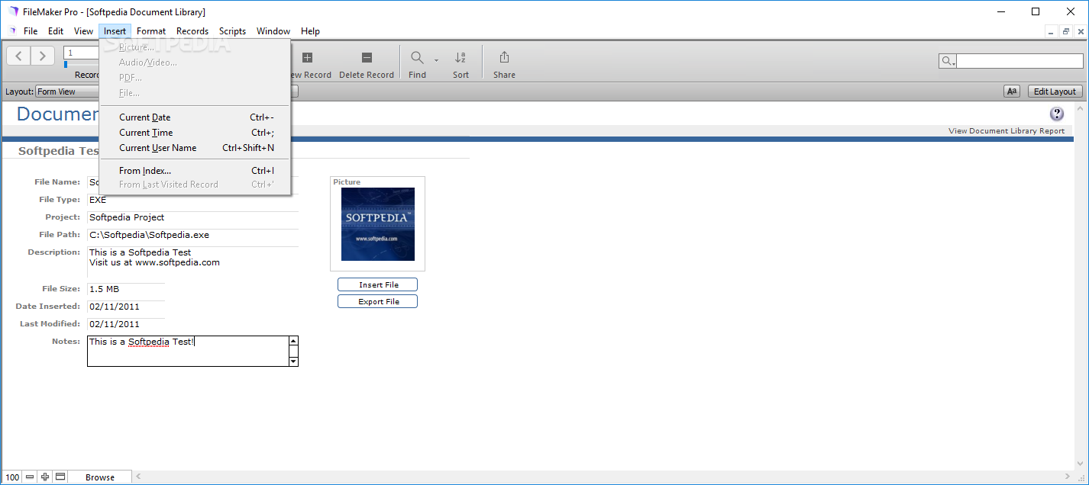Click the Export File button
1089x485 pixels.
pyautogui.click(x=378, y=301)
